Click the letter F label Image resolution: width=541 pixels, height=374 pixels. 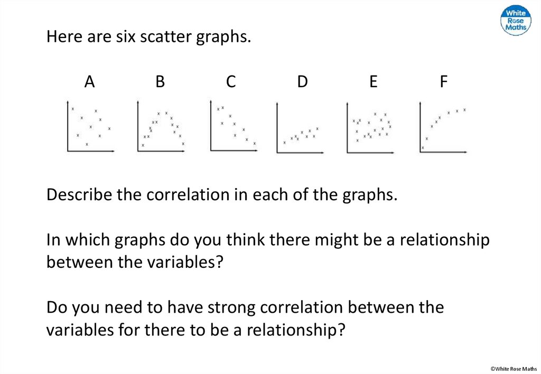point(443,82)
